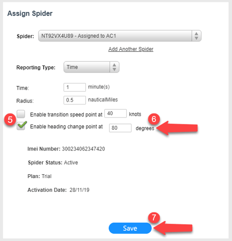Image resolution: width=232 pixels, height=241 pixels.
Task: Uncheck the heading change point checkbox
Action: tap(21, 126)
